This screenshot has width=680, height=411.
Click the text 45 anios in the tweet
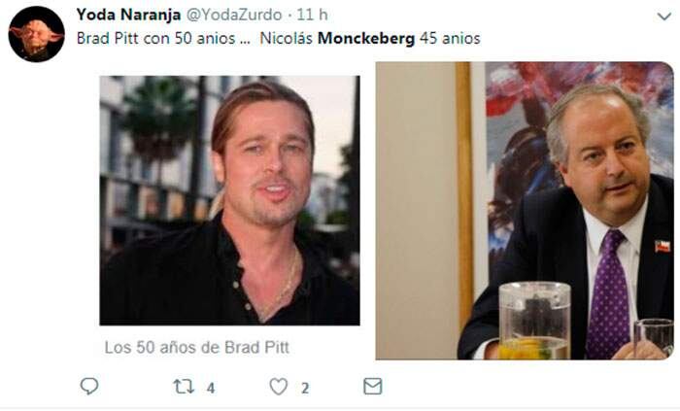pyautogui.click(x=450, y=38)
